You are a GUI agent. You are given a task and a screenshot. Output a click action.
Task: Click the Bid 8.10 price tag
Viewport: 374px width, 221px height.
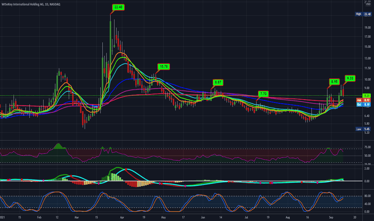point(363,104)
